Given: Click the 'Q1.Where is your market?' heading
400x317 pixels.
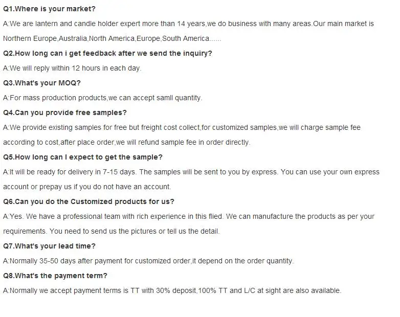Looking at the screenshot, I should pyautogui.click(x=49, y=9).
